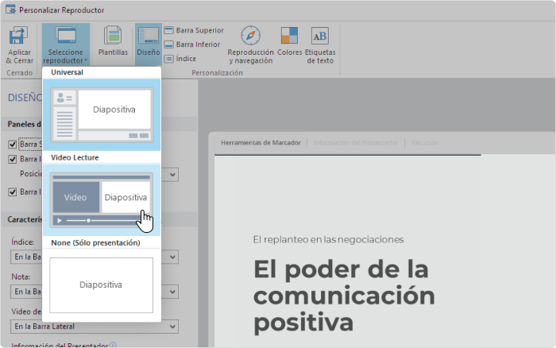Screen dimensions: 556x348
Task: Click the Universal section header in the menu
Action: pyautogui.click(x=67, y=72)
